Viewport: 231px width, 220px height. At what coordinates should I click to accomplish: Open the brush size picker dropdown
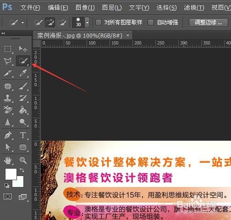pyautogui.click(x=87, y=22)
